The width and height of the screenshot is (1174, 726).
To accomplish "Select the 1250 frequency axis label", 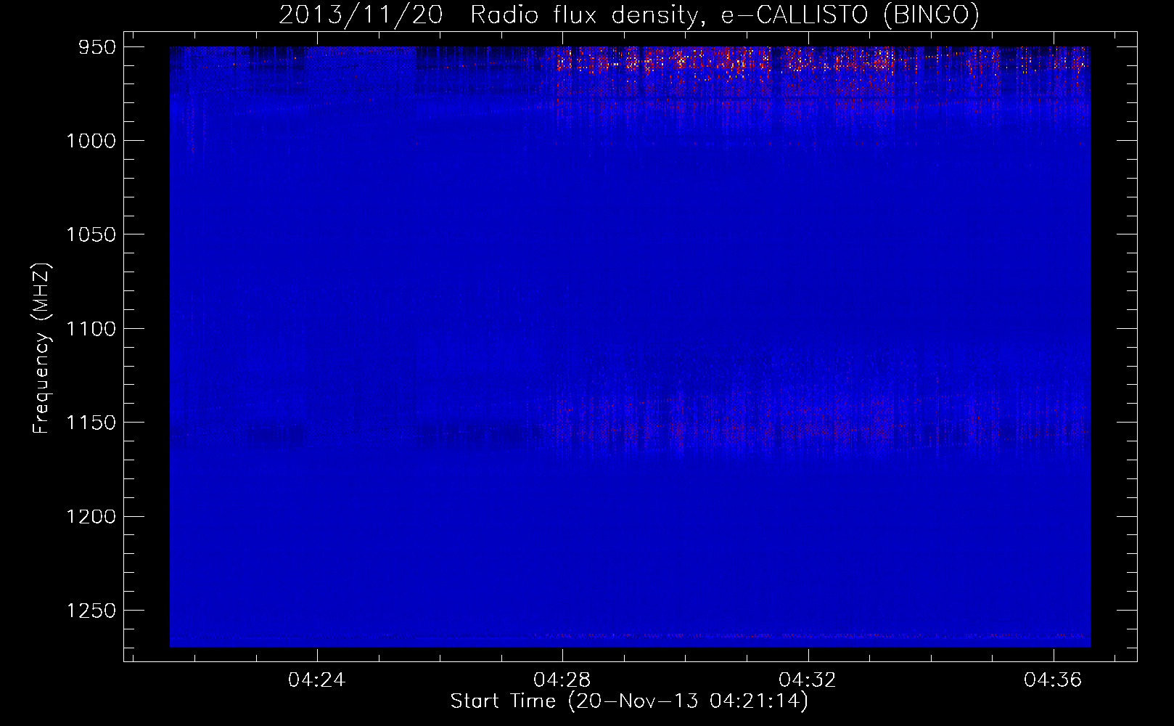I will point(91,611).
